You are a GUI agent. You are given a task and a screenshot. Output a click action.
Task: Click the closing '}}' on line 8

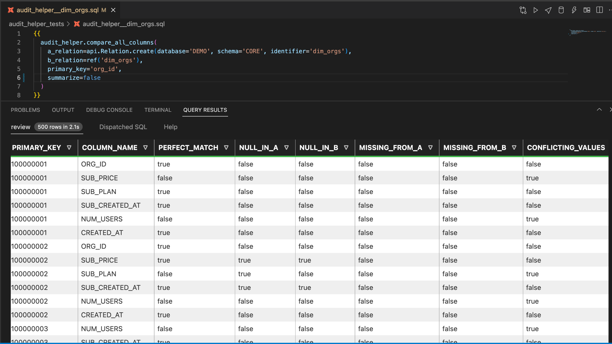click(37, 95)
